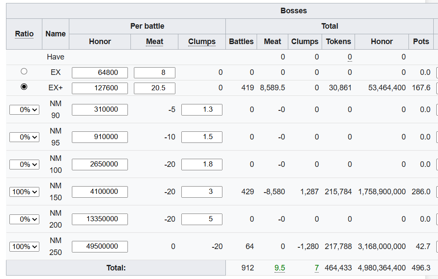Open the NM 90 ratio dropdown
This screenshot has width=438, height=279.
pyautogui.click(x=24, y=110)
